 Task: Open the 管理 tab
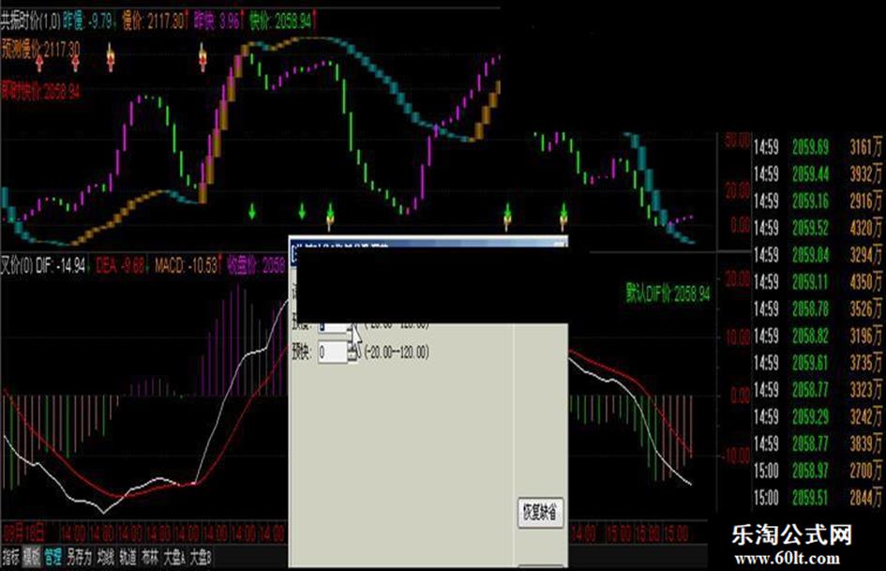point(53,558)
